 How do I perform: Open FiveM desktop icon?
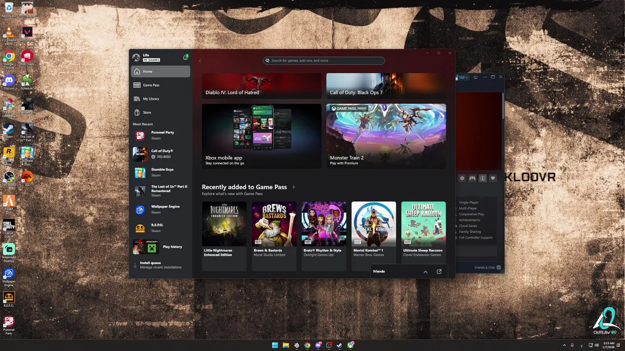(x=9, y=203)
